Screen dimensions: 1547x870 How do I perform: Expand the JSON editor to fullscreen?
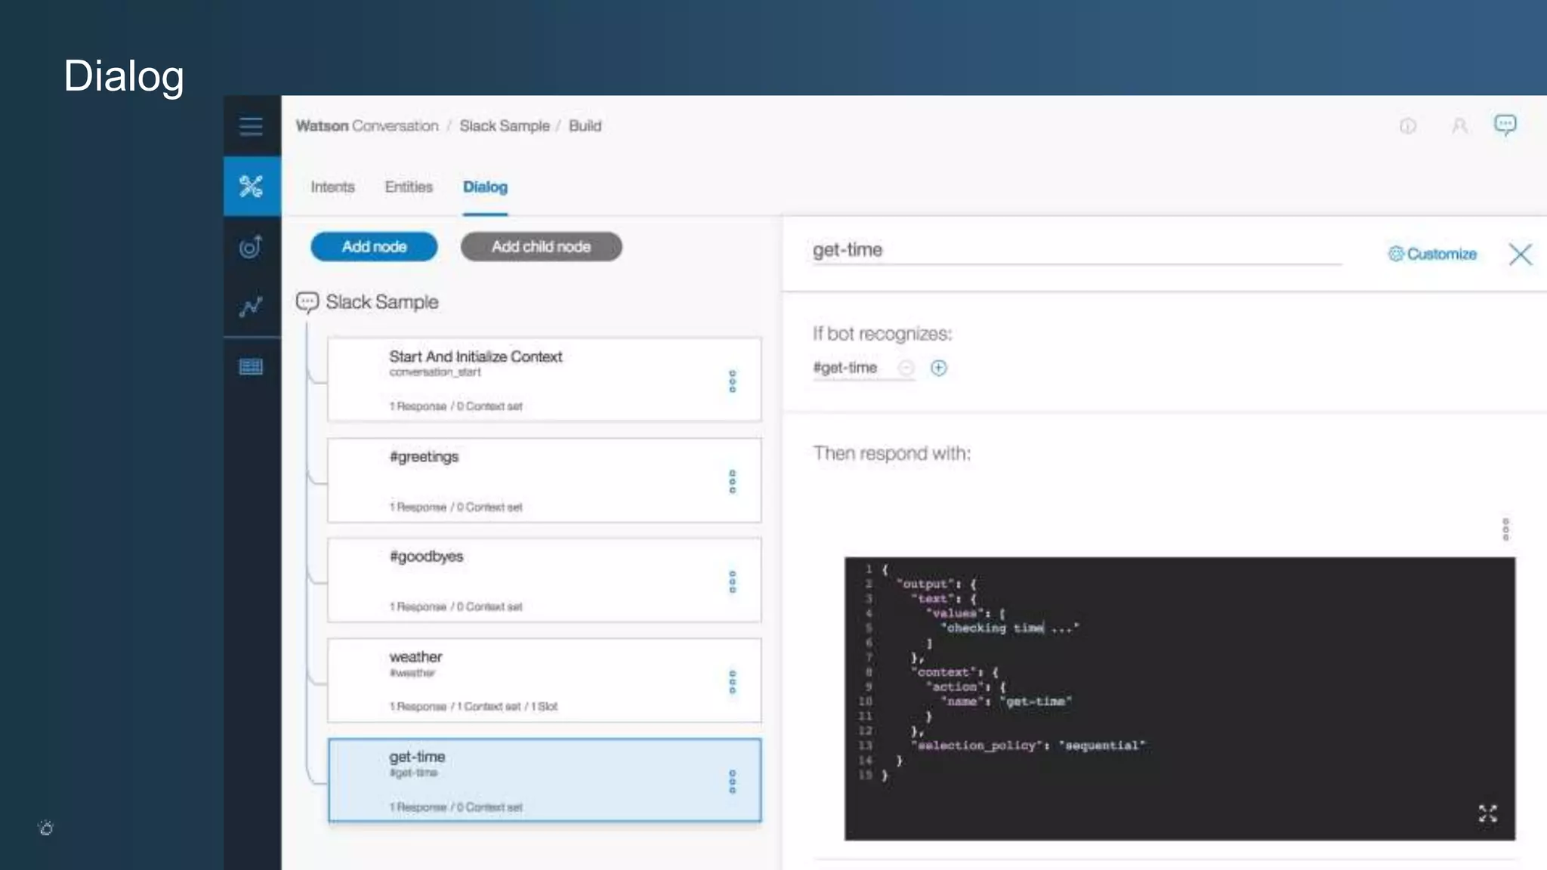[x=1487, y=813]
